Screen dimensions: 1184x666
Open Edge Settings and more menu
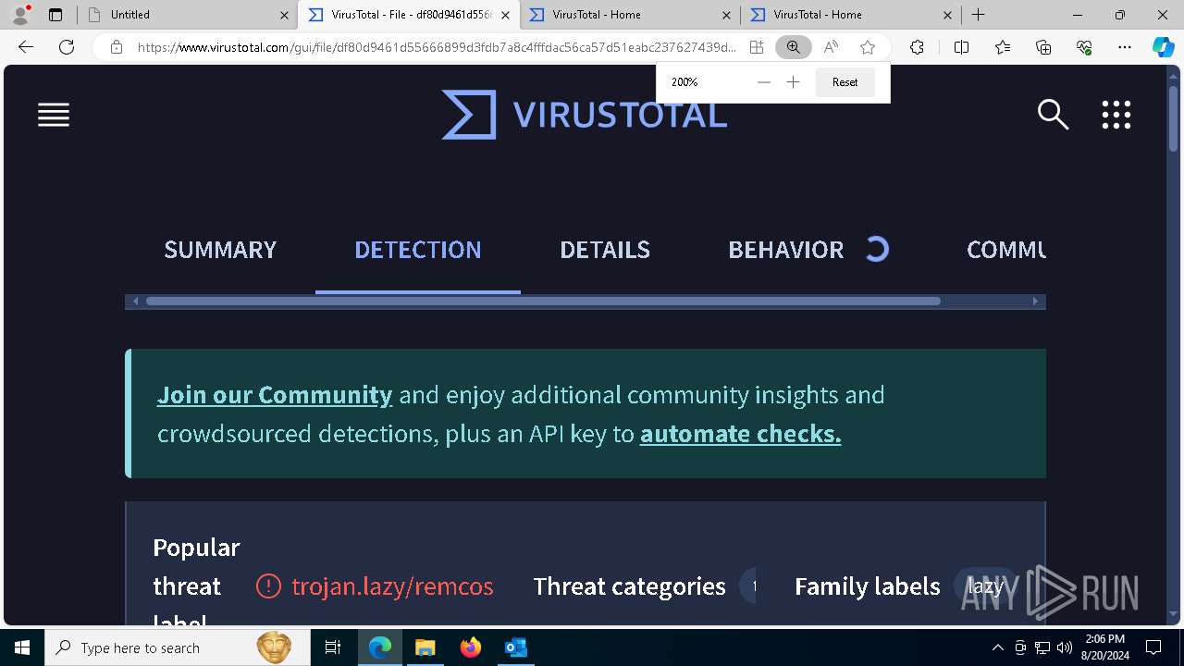1125,47
